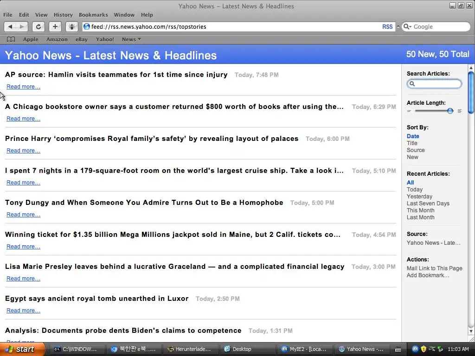Sort articles by Source
This screenshot has width=475, height=356.
click(x=416, y=150)
